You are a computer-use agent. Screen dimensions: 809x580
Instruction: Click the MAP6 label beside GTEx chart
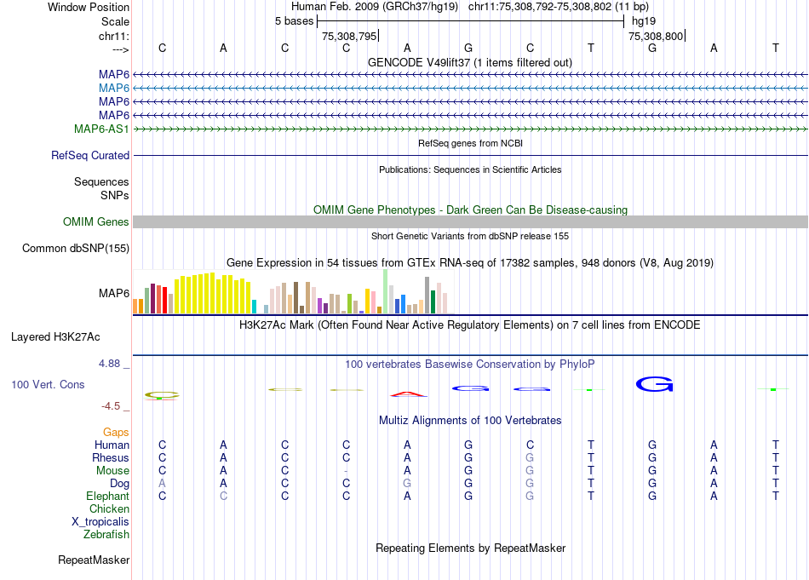[114, 293]
